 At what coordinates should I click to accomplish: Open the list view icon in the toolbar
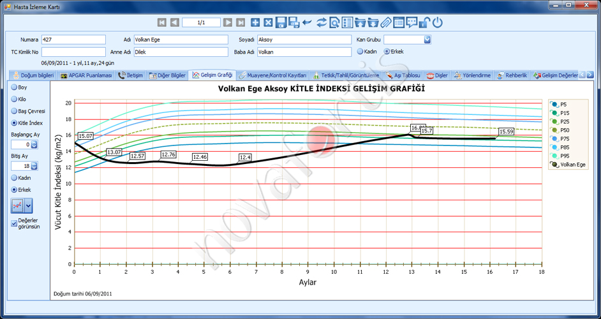(347, 22)
